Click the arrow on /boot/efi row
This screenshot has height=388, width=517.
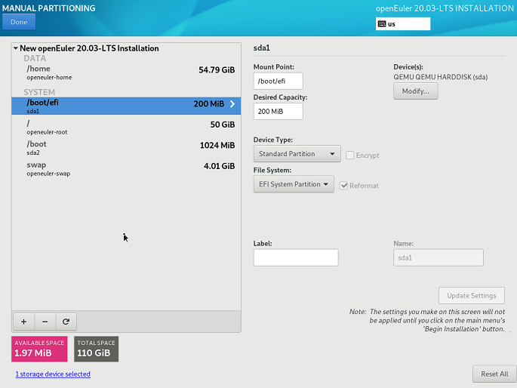232,105
